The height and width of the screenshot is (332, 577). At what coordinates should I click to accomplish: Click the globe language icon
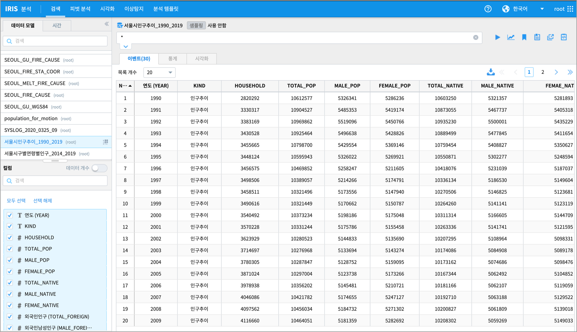click(x=506, y=9)
